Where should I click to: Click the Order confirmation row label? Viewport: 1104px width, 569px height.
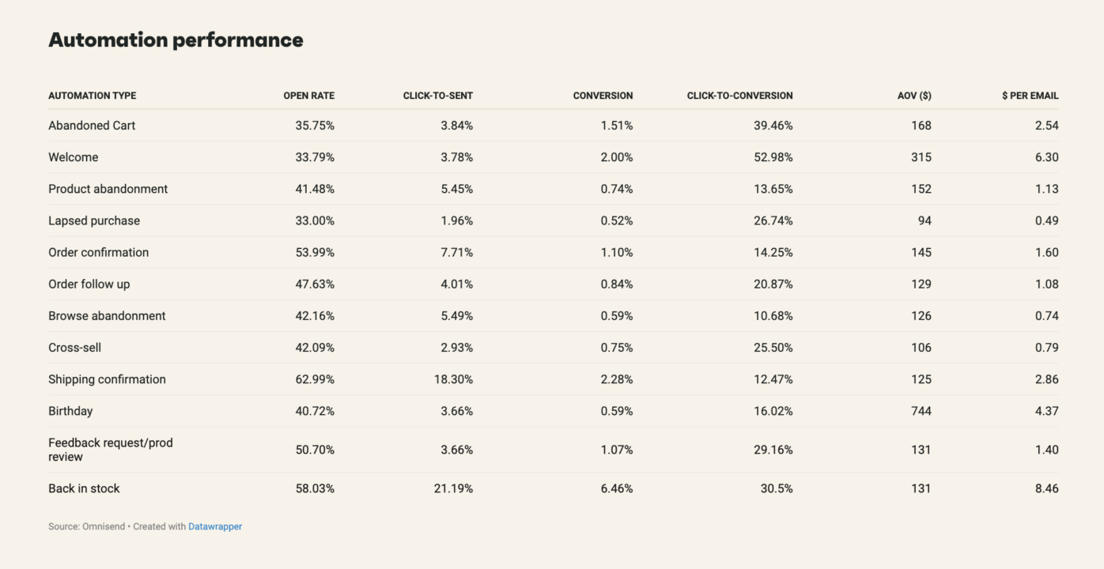click(99, 252)
